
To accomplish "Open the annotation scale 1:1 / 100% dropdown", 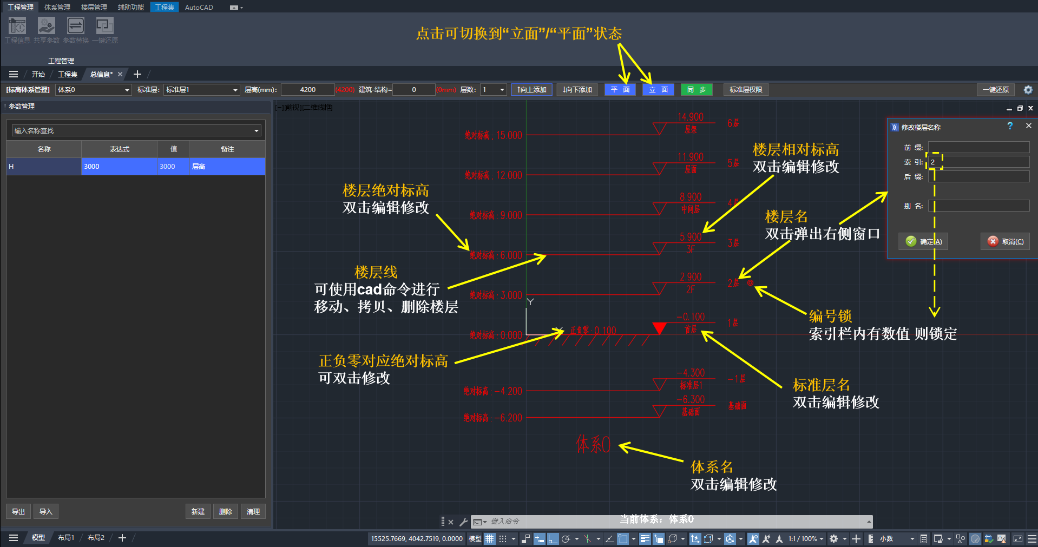I will (x=806, y=539).
